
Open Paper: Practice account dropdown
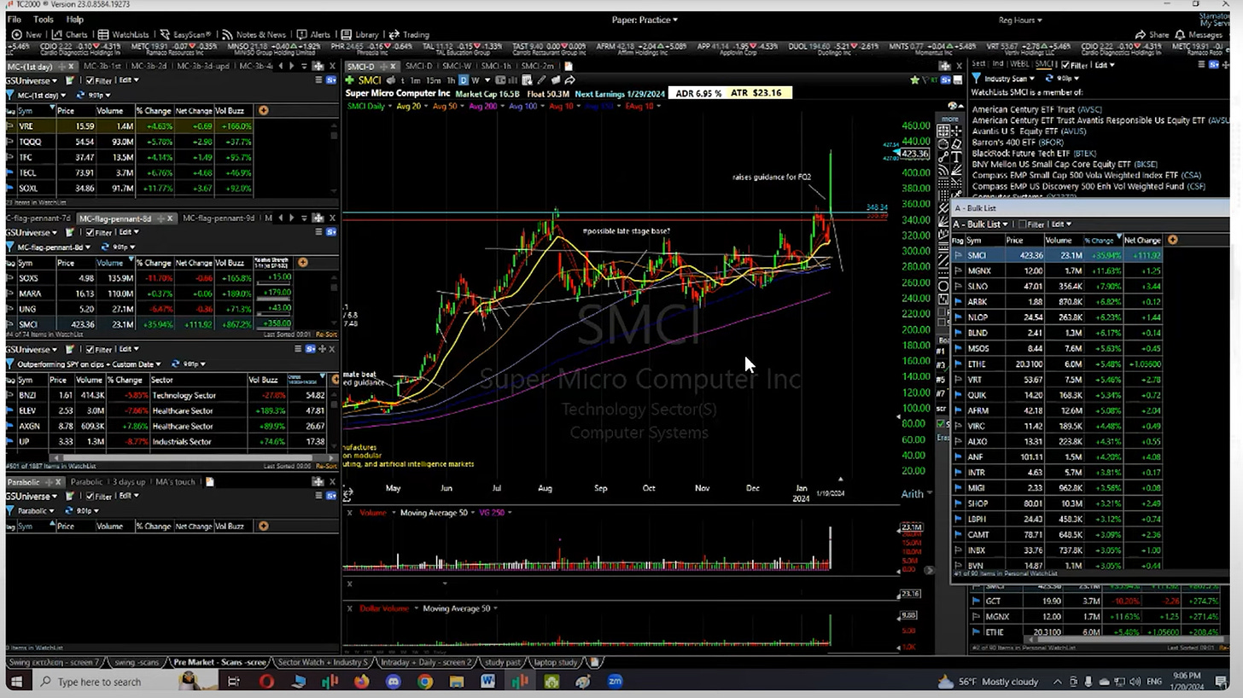click(x=645, y=20)
